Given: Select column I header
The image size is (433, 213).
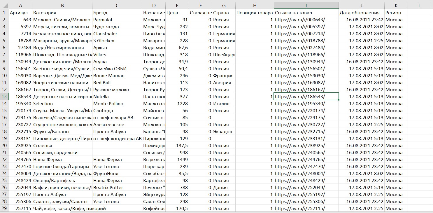Looking at the screenshot, I should (306, 6).
